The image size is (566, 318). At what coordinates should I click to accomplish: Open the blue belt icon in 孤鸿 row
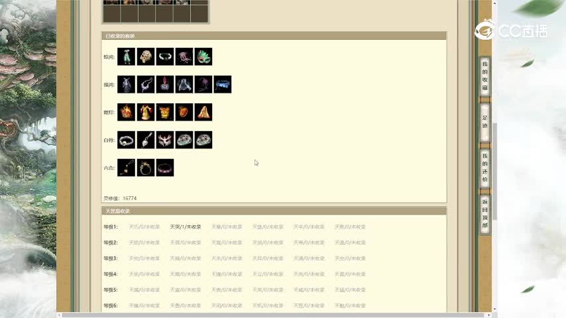[223, 84]
